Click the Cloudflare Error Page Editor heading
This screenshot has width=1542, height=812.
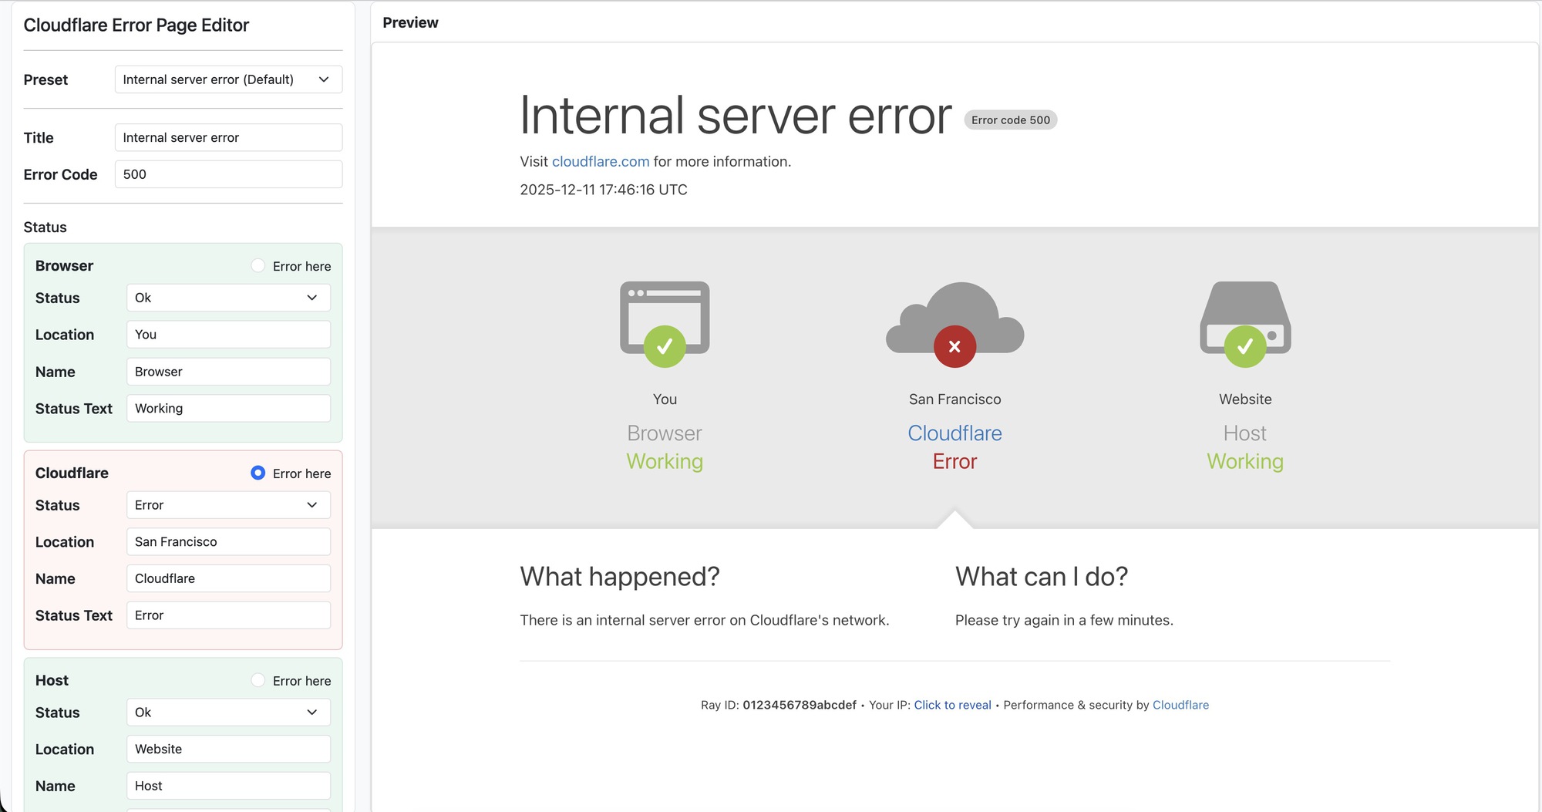tap(136, 25)
